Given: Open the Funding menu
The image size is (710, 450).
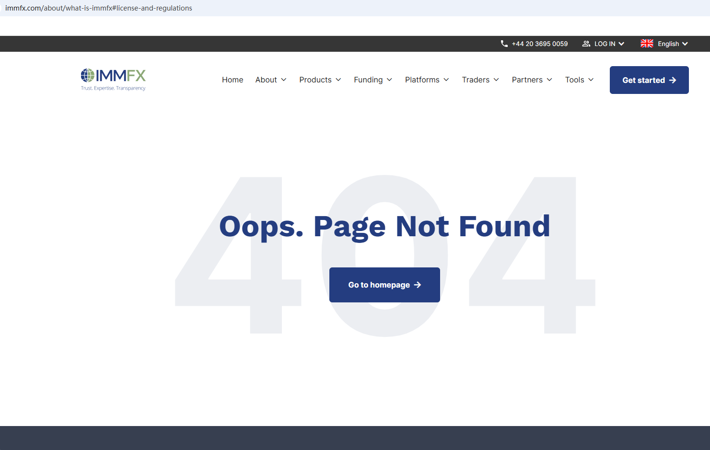Looking at the screenshot, I should [373, 80].
